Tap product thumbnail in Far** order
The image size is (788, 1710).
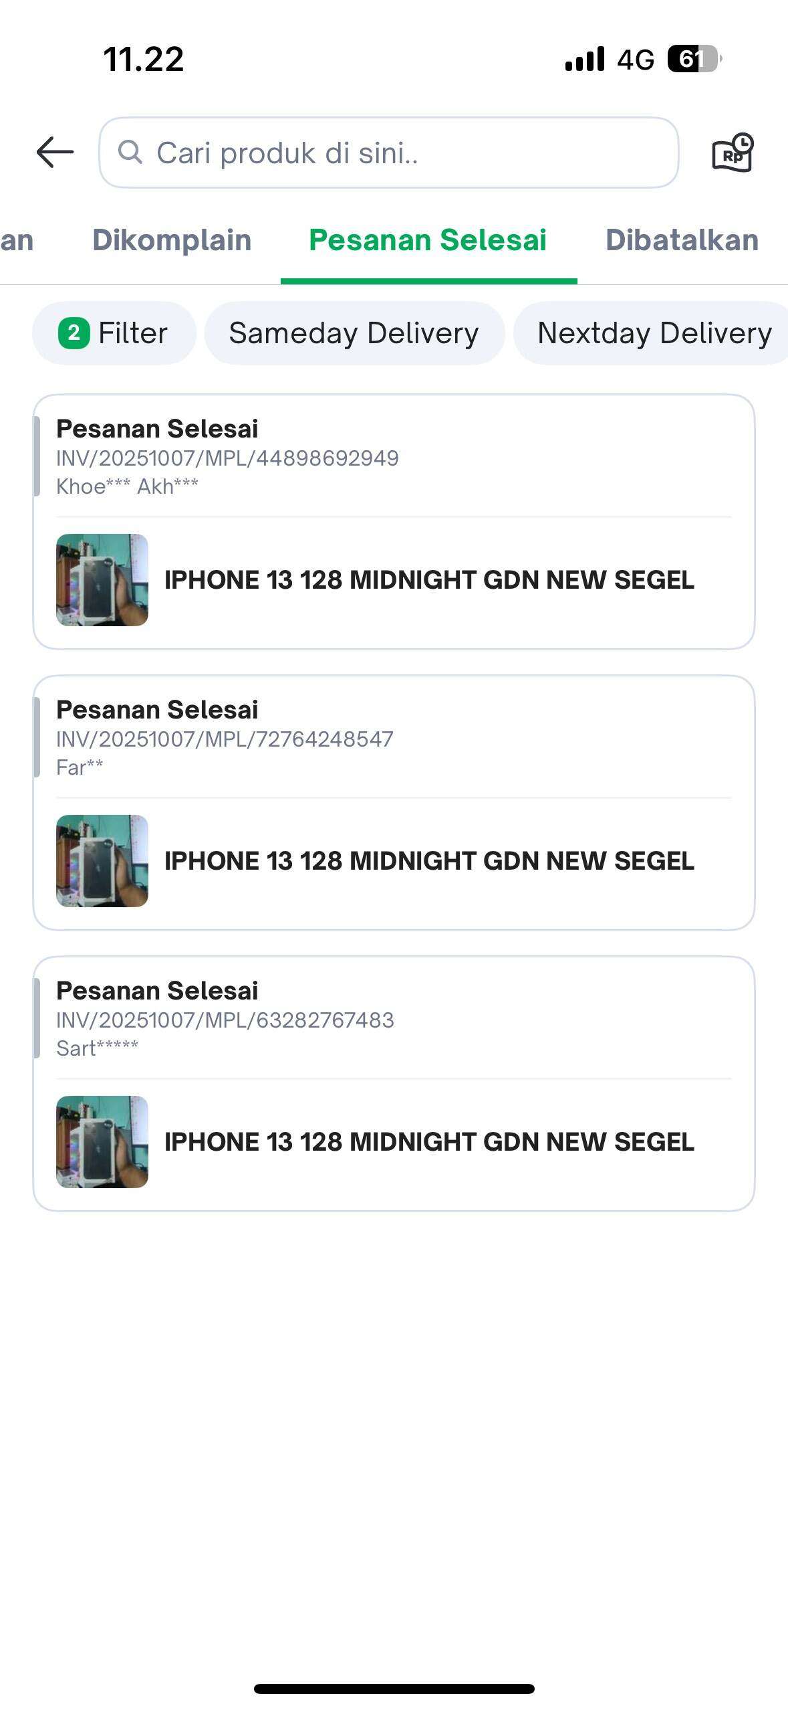coord(102,861)
